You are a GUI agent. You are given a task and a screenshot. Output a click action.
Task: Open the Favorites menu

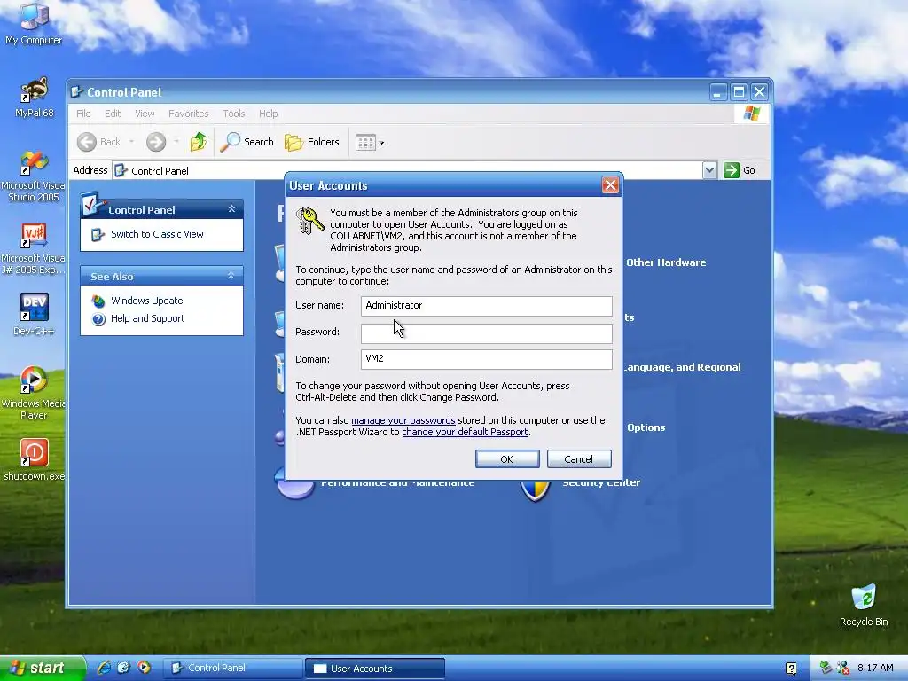pos(188,113)
